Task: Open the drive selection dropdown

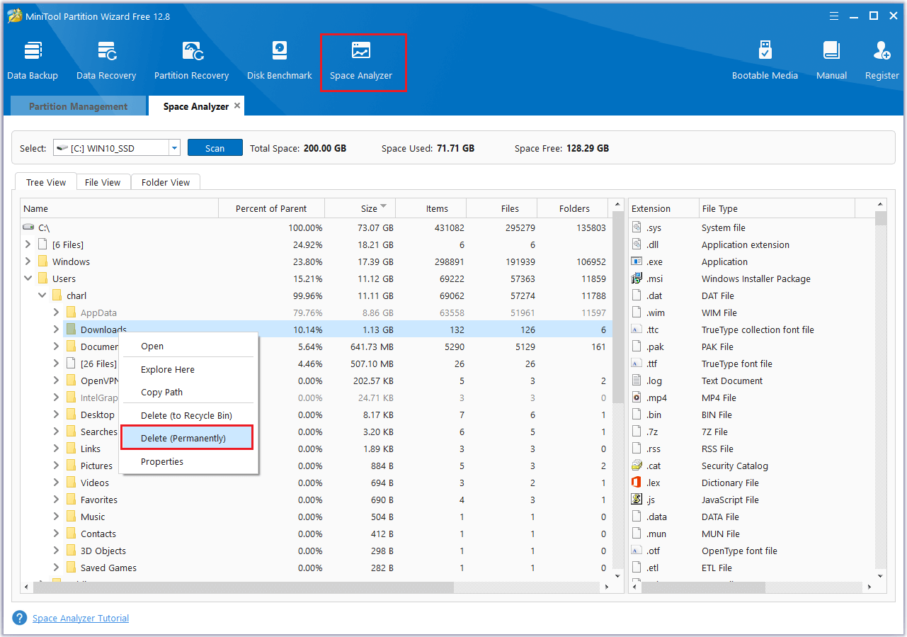Action: tap(174, 148)
